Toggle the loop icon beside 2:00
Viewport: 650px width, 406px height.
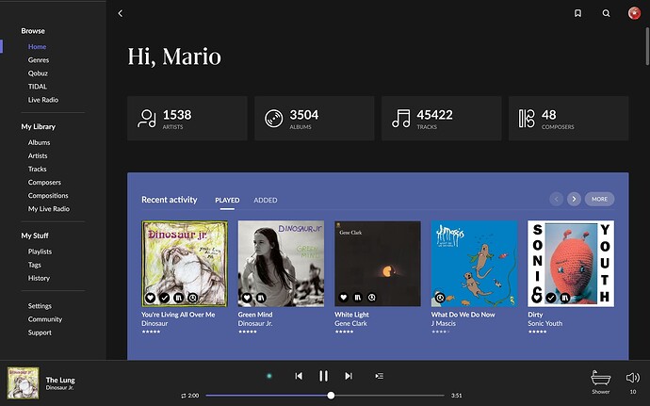coord(184,396)
